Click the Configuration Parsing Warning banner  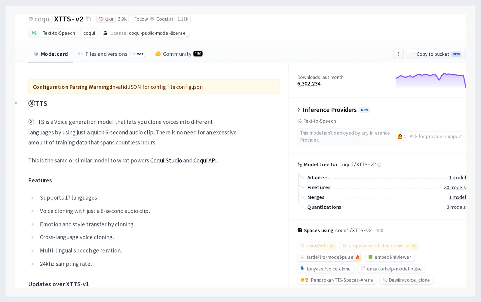154,87
